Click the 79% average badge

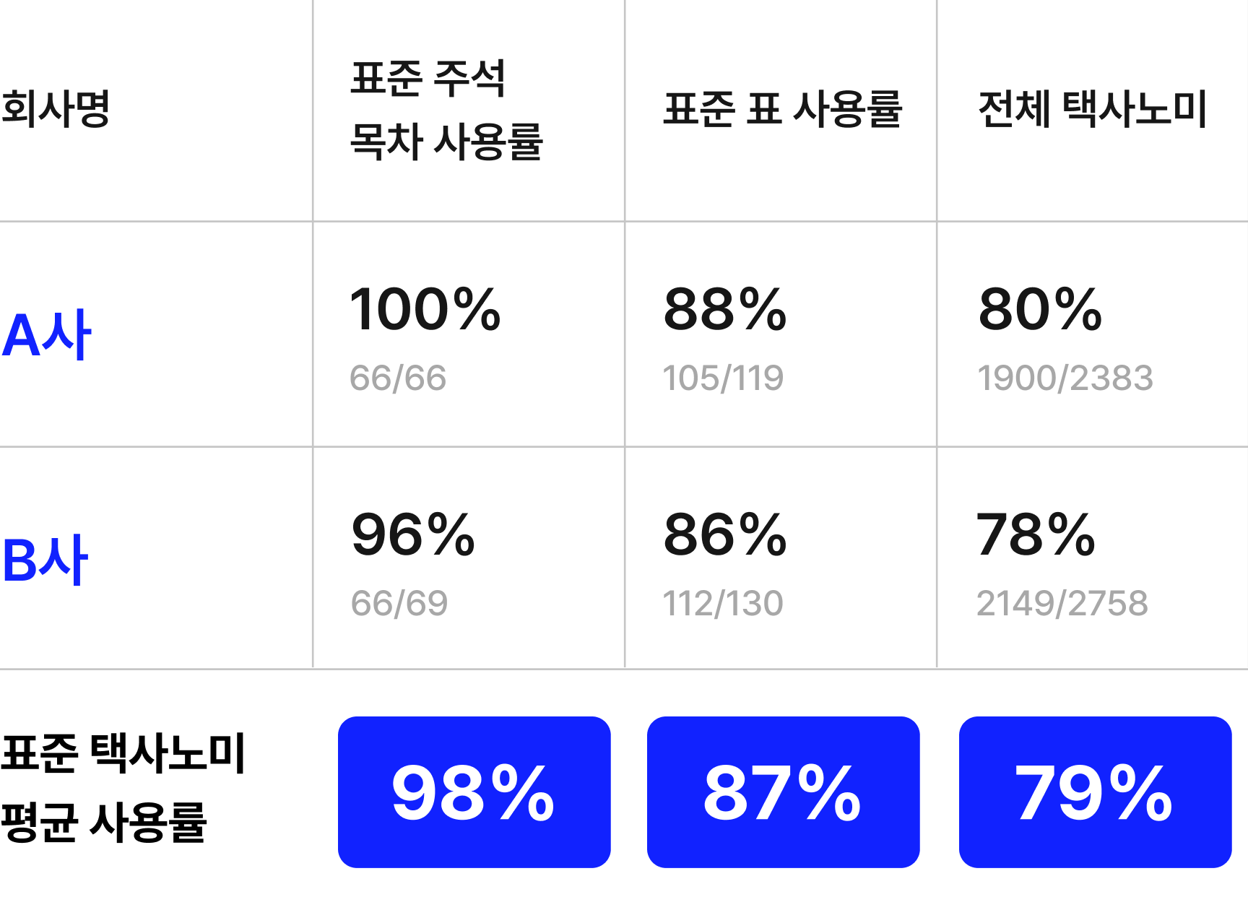[1095, 792]
